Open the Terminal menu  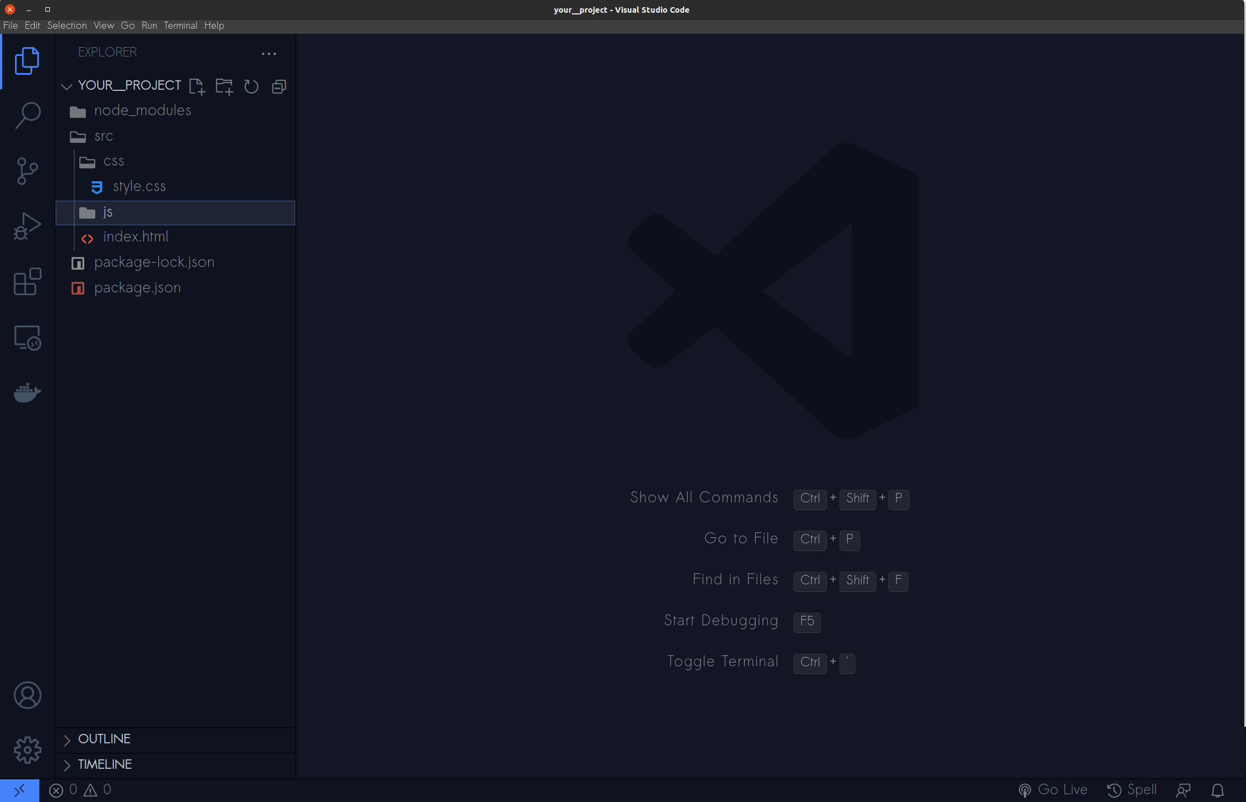tap(180, 25)
